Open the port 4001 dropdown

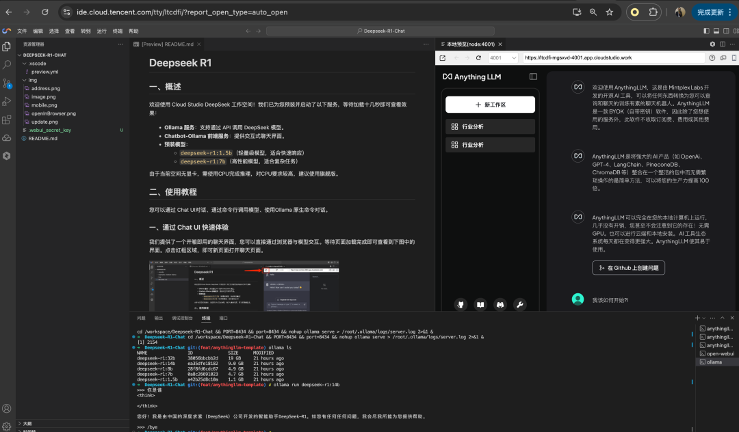503,58
